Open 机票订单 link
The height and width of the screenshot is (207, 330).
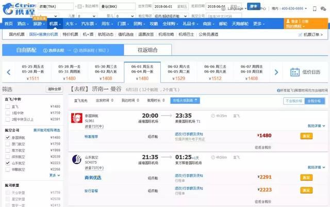tap(313, 35)
